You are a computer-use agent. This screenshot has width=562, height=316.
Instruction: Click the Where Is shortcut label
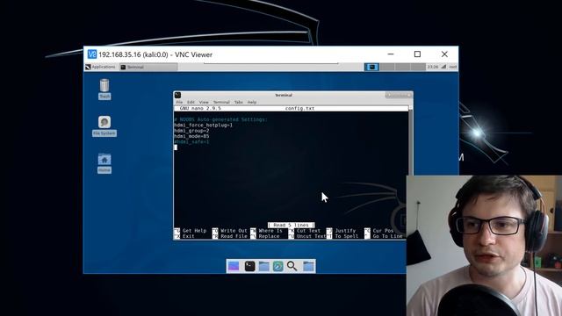(270, 231)
